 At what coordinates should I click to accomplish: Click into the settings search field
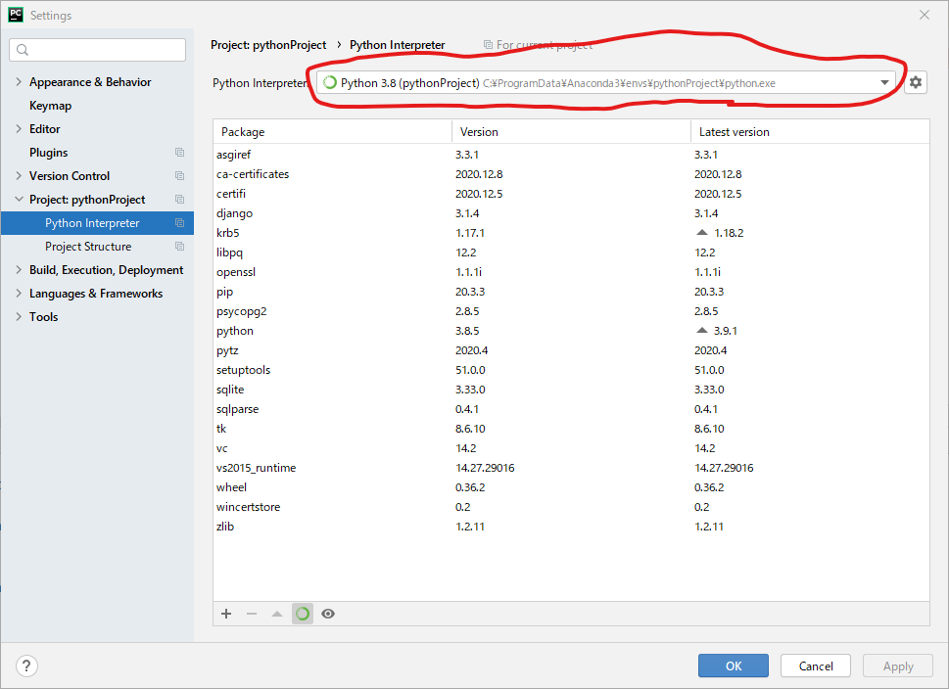[x=97, y=50]
